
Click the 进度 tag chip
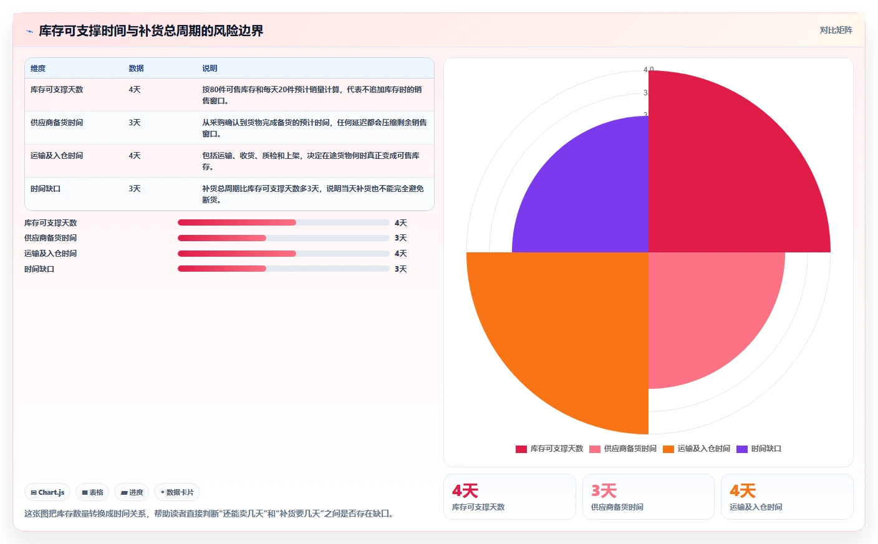[x=132, y=492]
